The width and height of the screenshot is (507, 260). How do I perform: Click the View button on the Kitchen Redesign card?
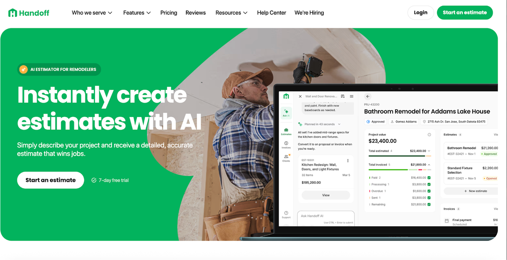coord(326,195)
